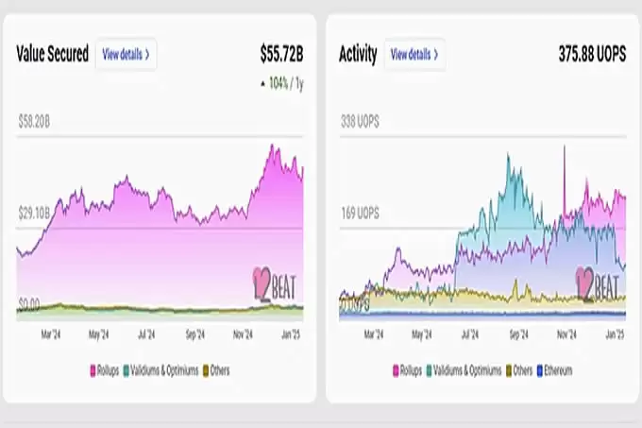
Task: Click the teal Validiums & Optimiums square under Activity
Action: tap(428, 371)
